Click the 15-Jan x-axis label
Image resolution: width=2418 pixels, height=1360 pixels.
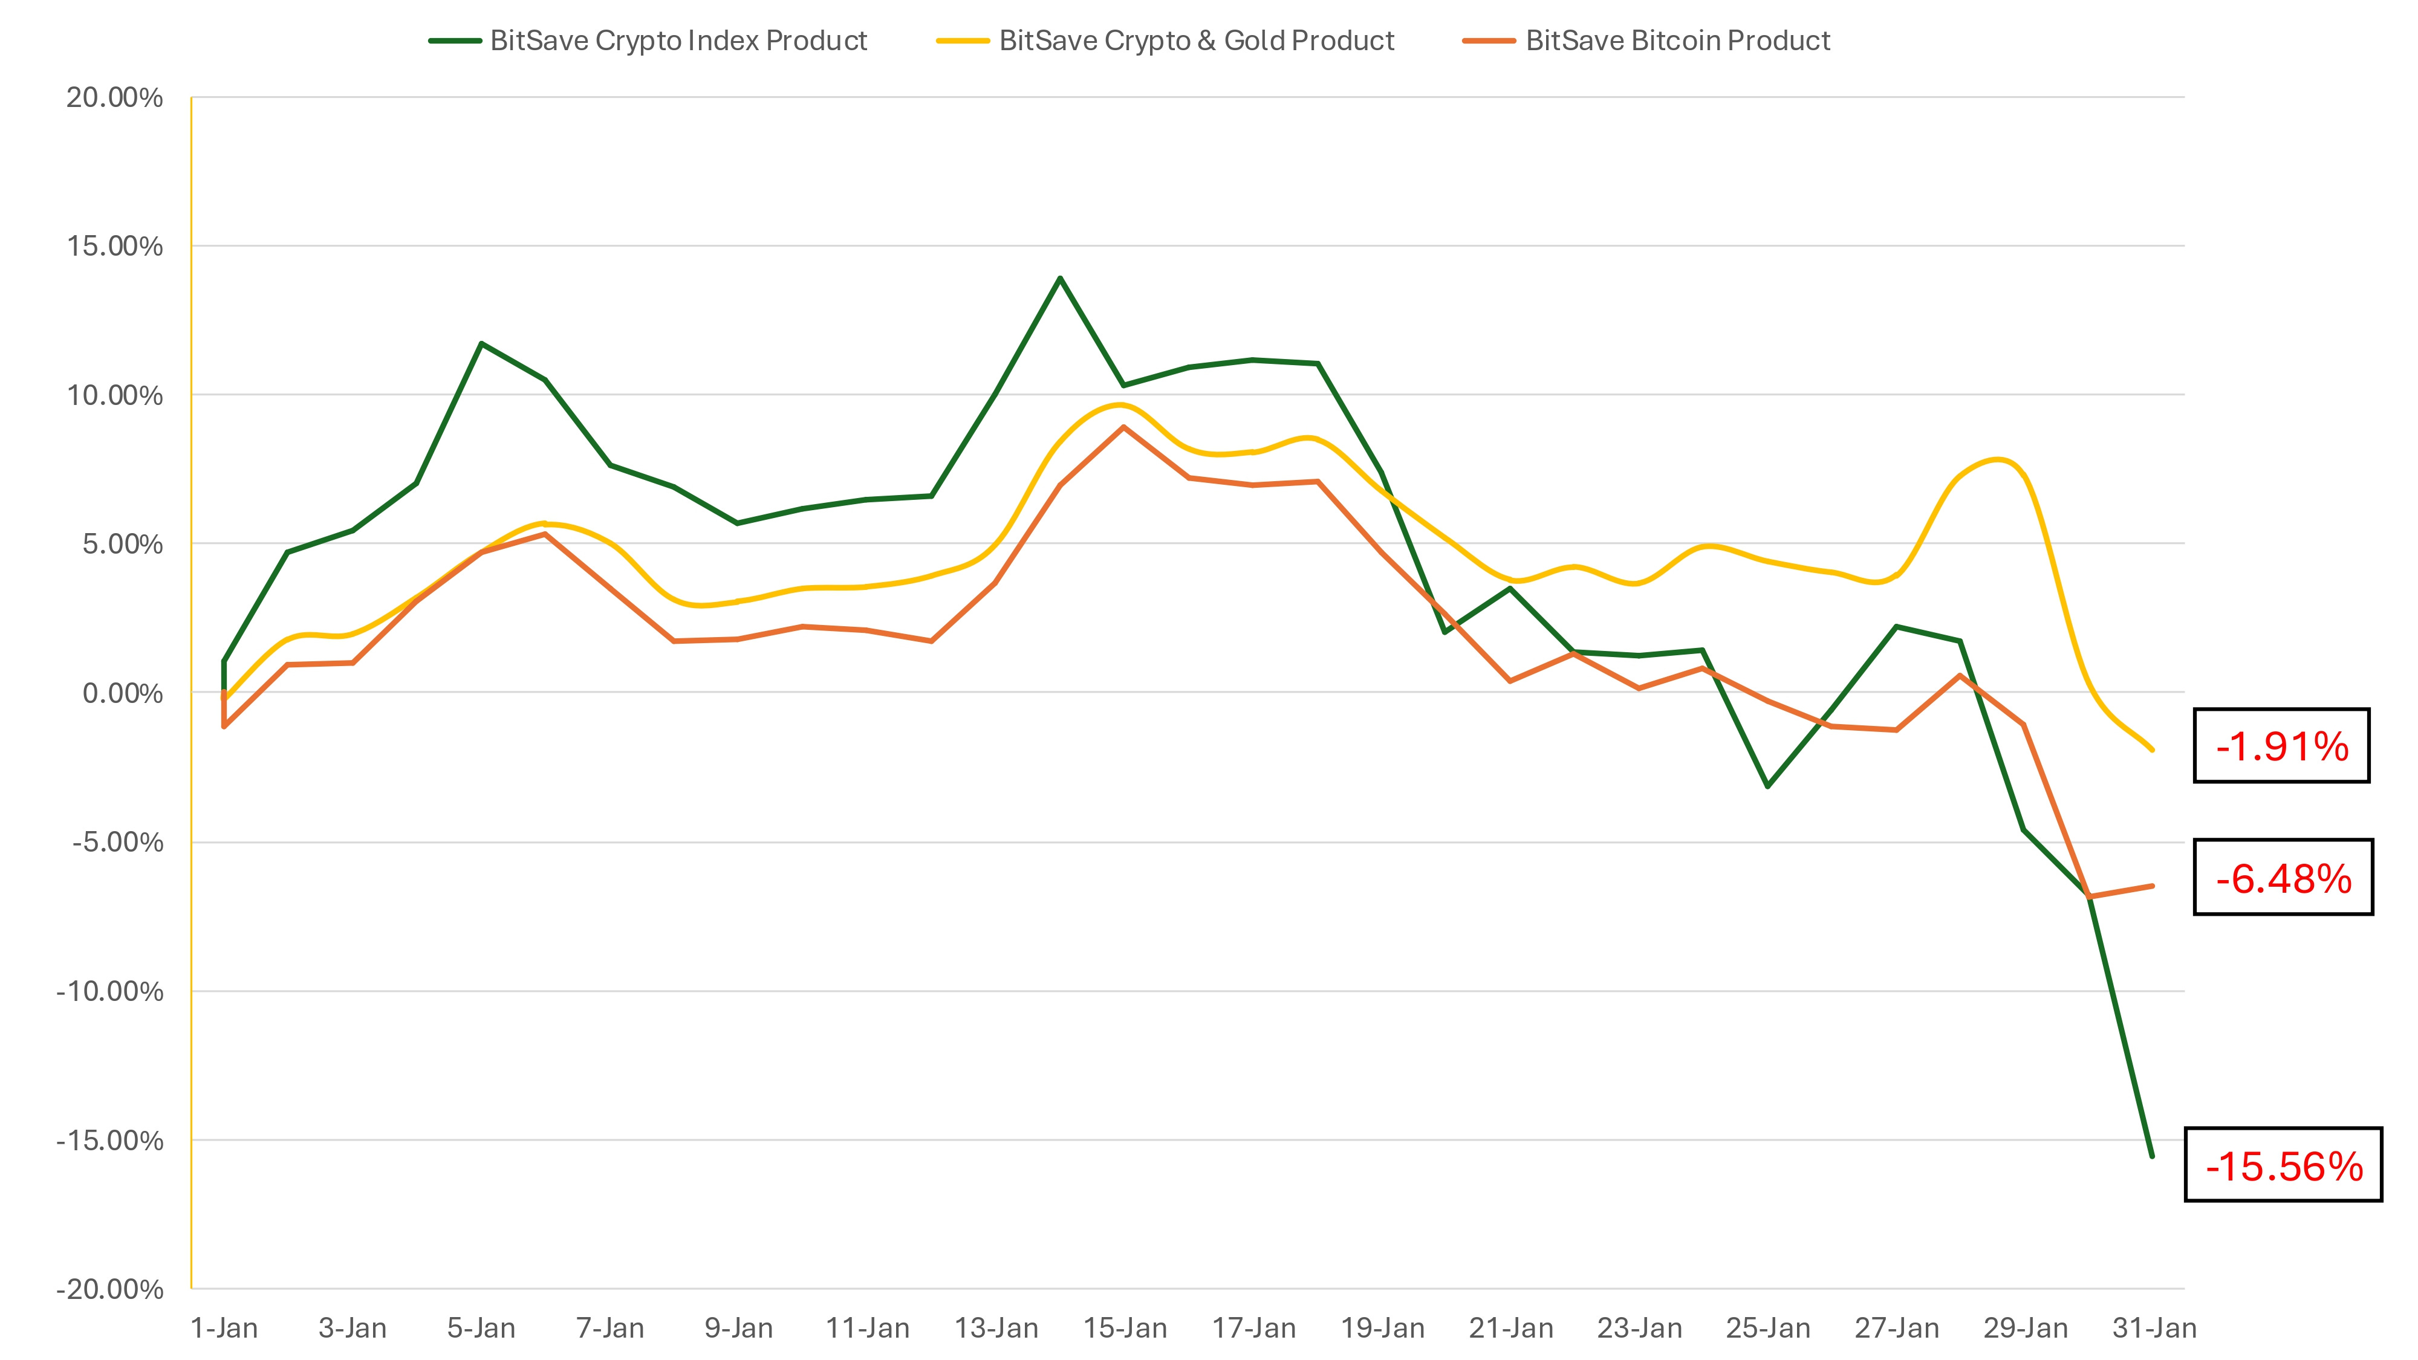pyautogui.click(x=1125, y=1328)
